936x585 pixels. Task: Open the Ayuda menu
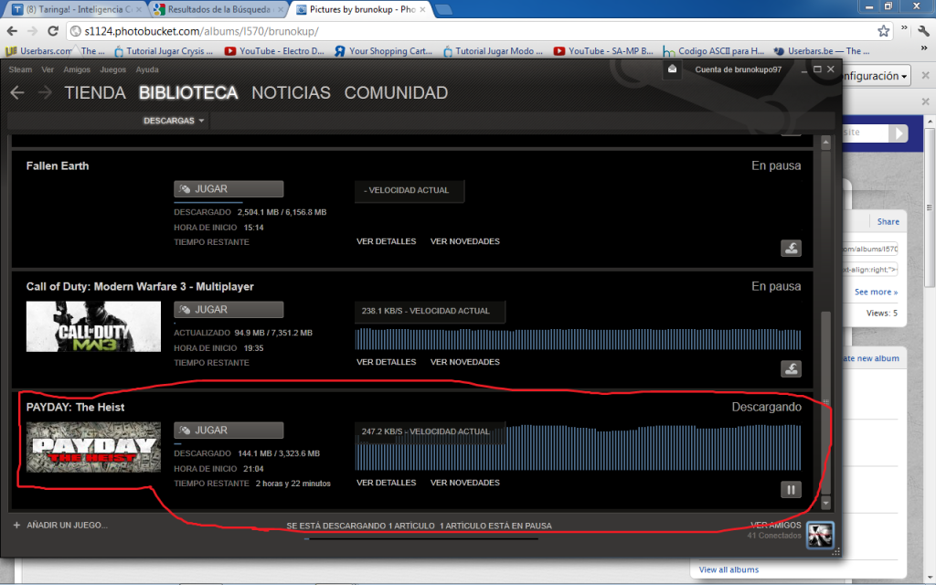pyautogui.click(x=147, y=69)
